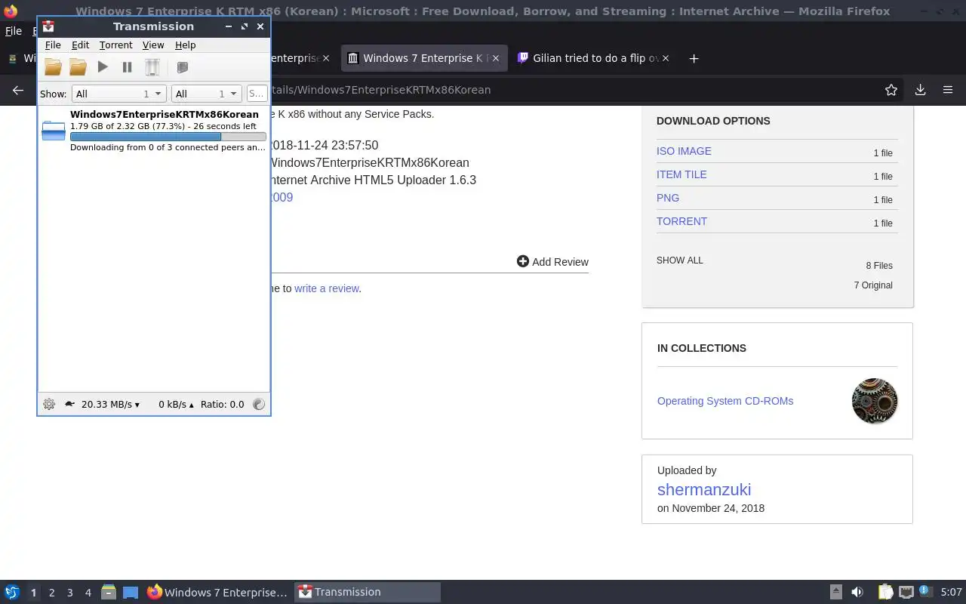Expand the first Show All filter dropdown

[118, 94]
